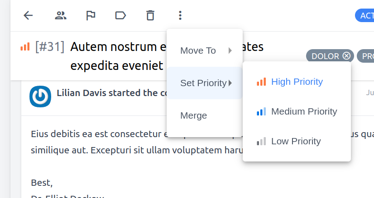This screenshot has height=198, width=374.
Task: Expand the Move To submenu arrow
Action: (x=230, y=51)
